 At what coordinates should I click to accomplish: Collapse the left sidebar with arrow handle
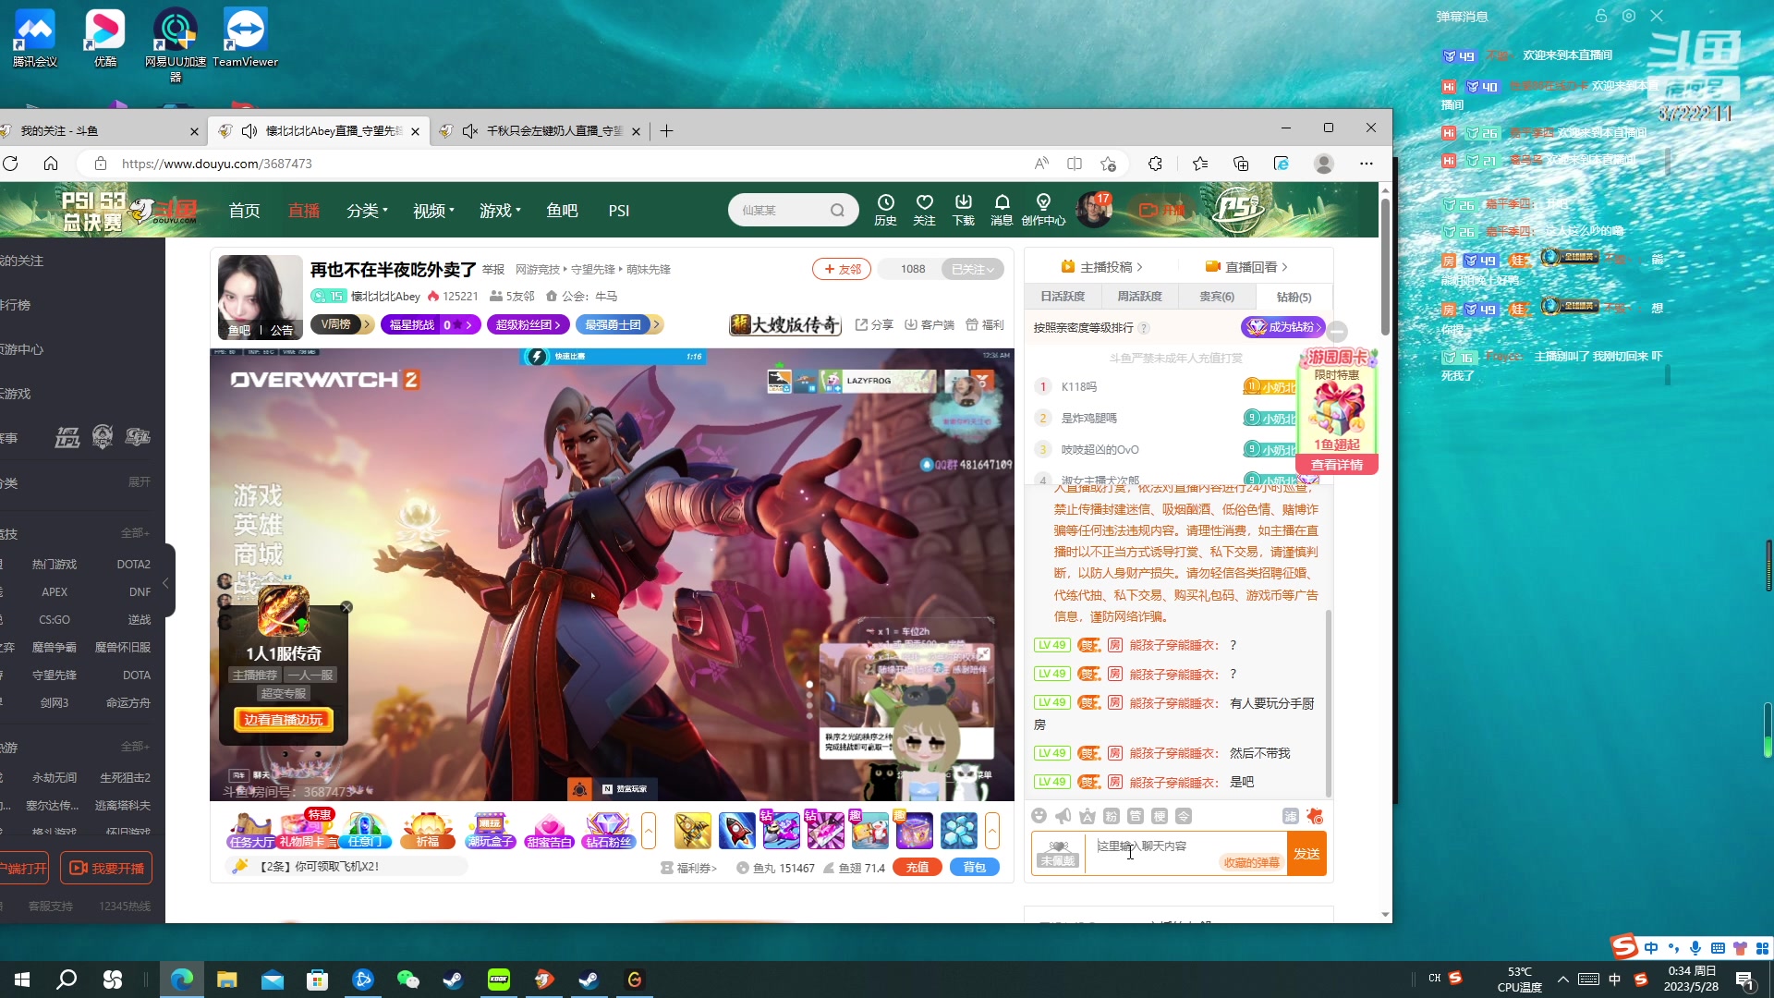[x=166, y=582]
